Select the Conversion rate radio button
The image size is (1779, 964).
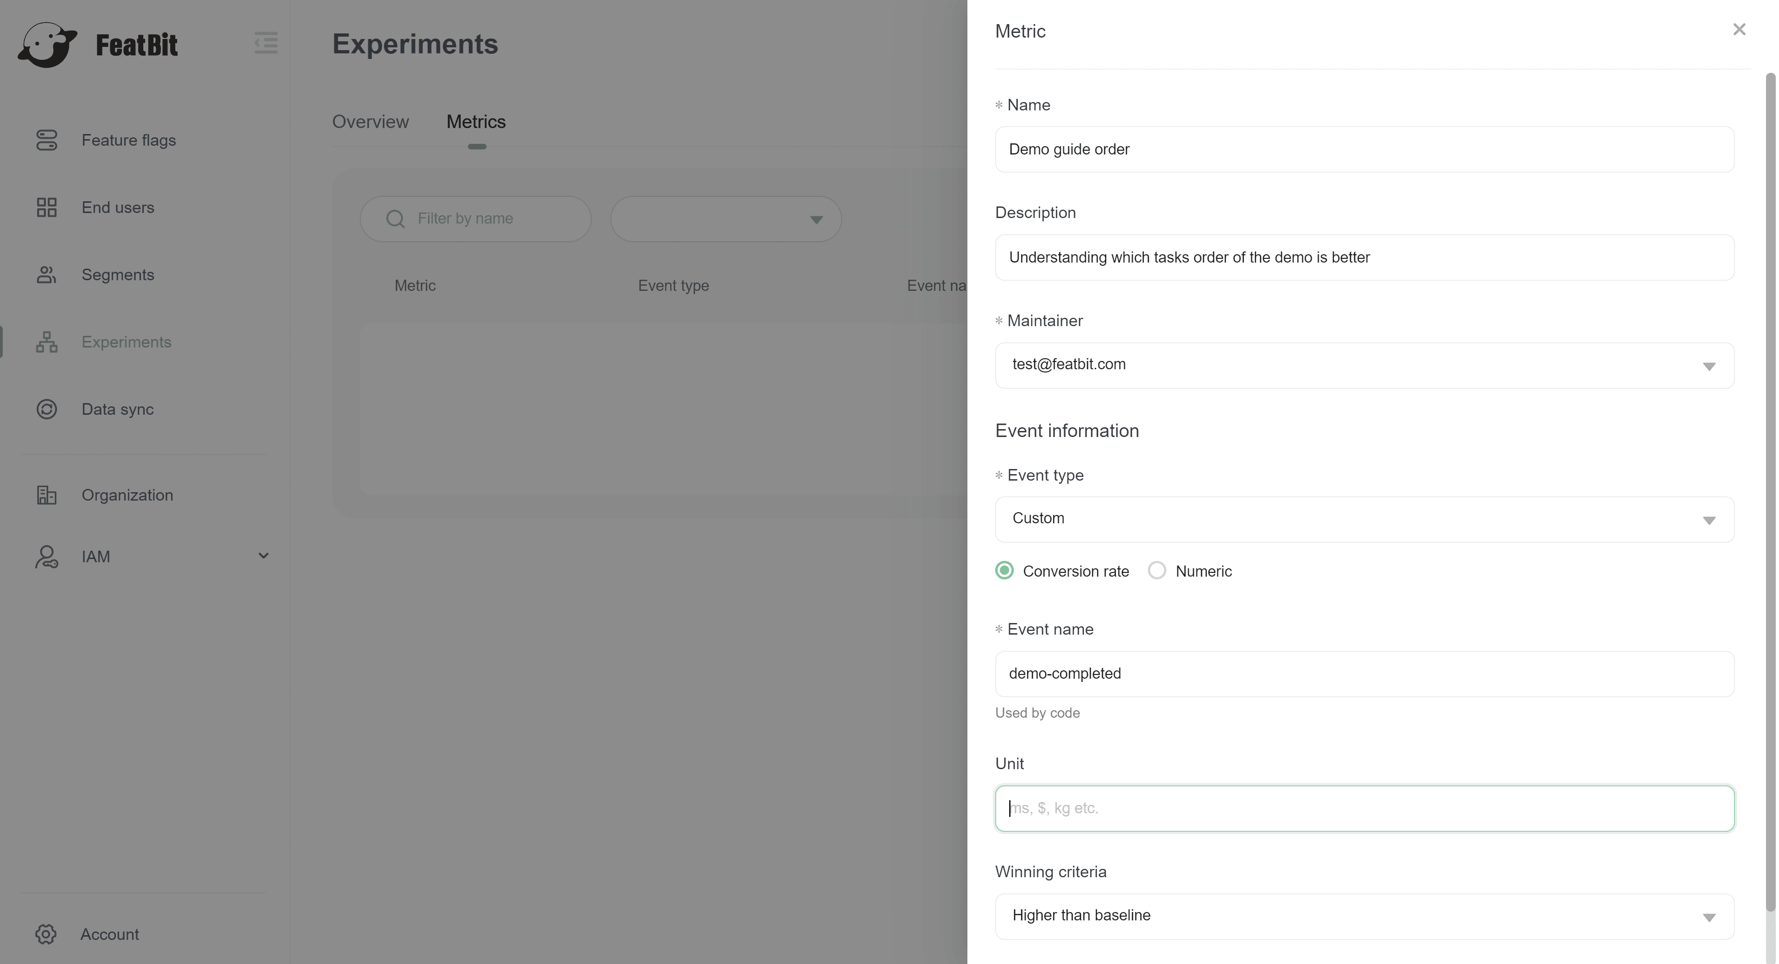(x=1005, y=571)
